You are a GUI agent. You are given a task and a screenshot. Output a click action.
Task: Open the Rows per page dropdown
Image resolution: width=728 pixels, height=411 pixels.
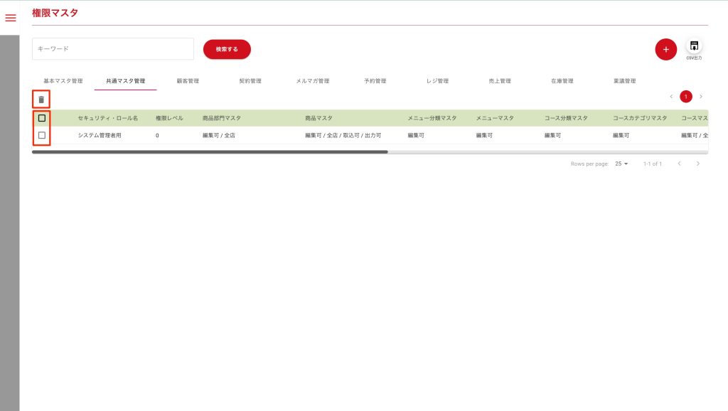click(621, 164)
